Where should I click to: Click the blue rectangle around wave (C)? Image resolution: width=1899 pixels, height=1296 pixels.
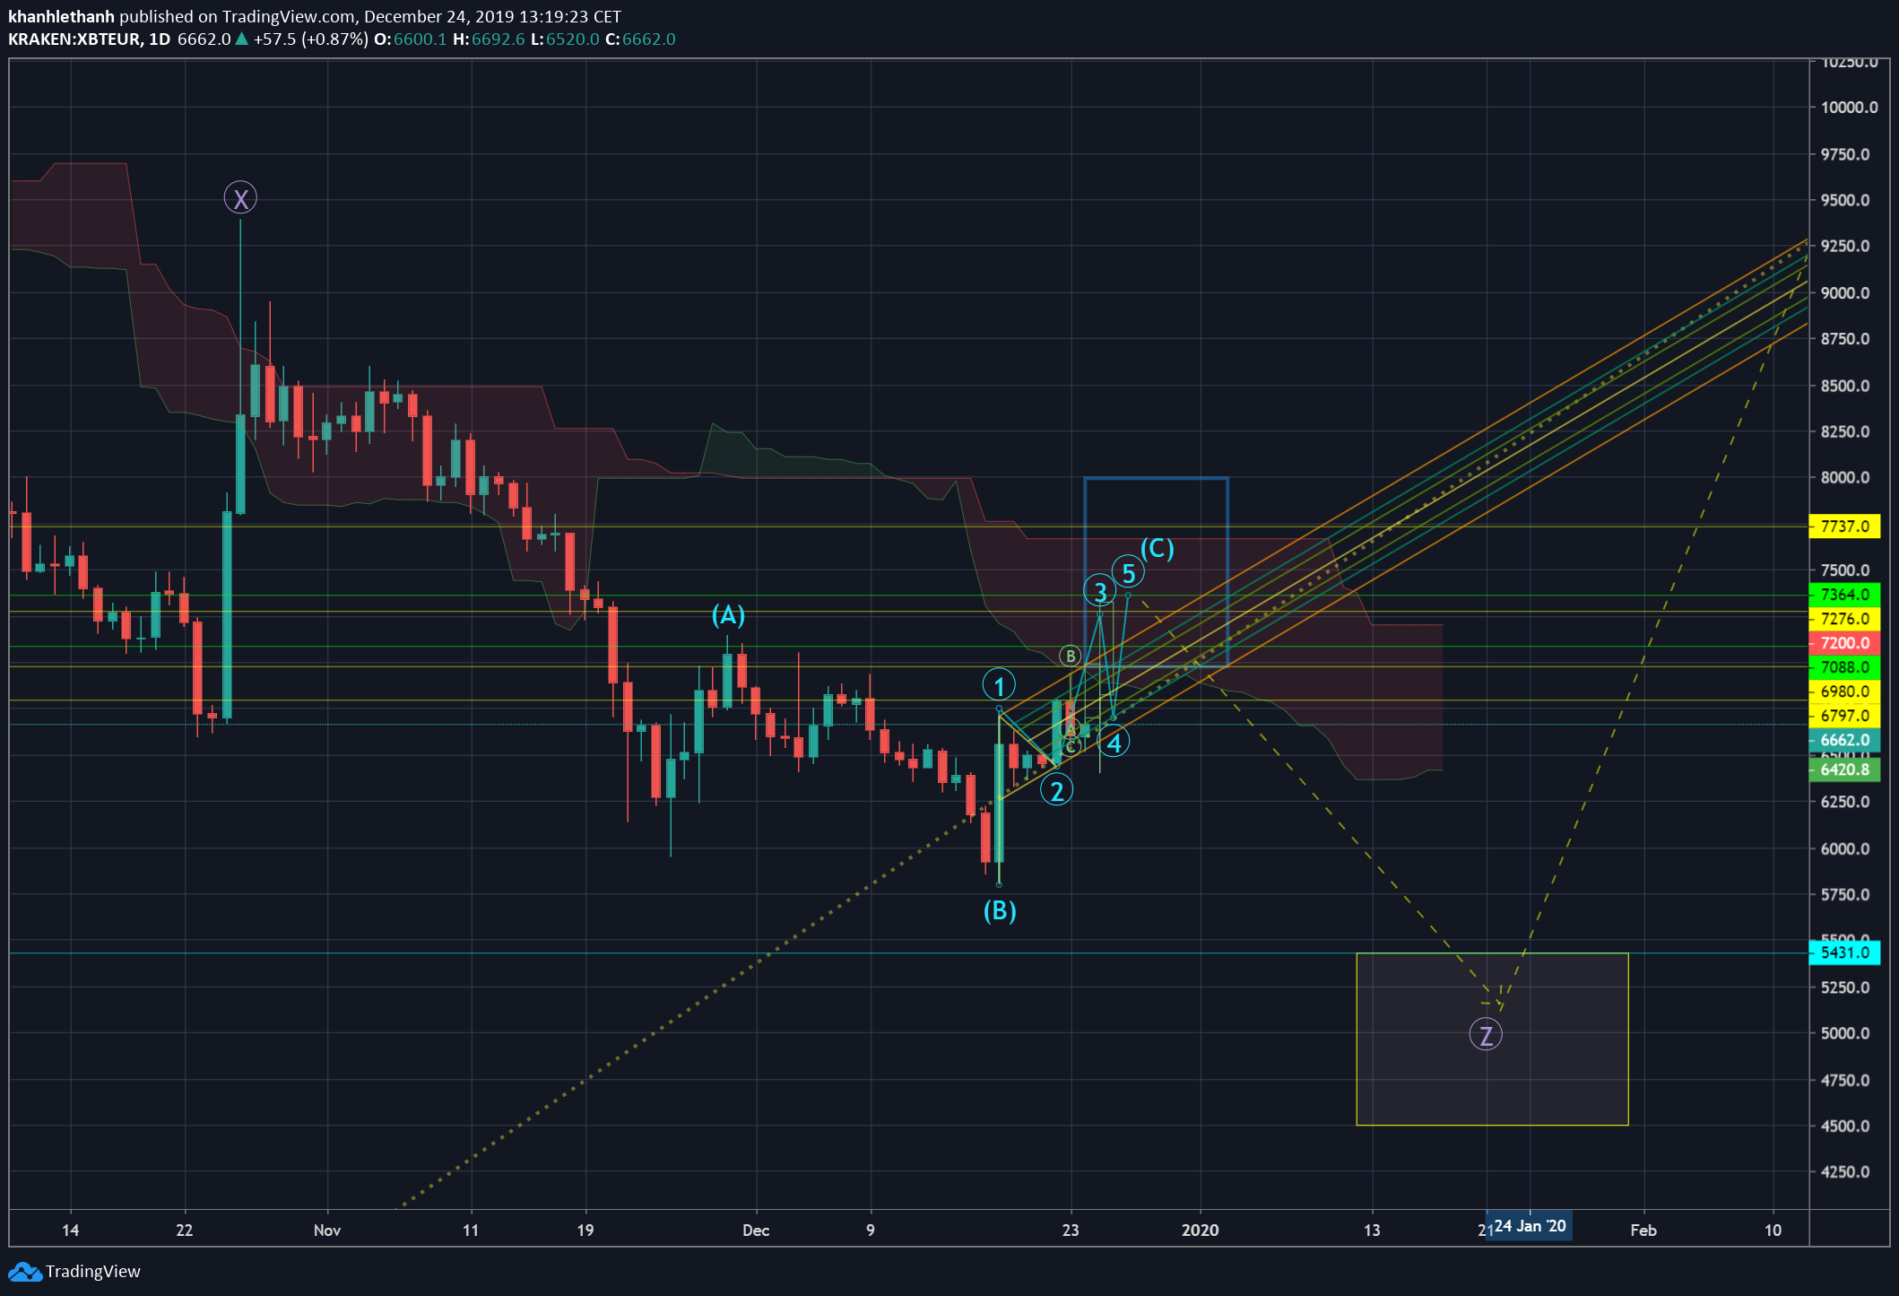pos(1156,572)
